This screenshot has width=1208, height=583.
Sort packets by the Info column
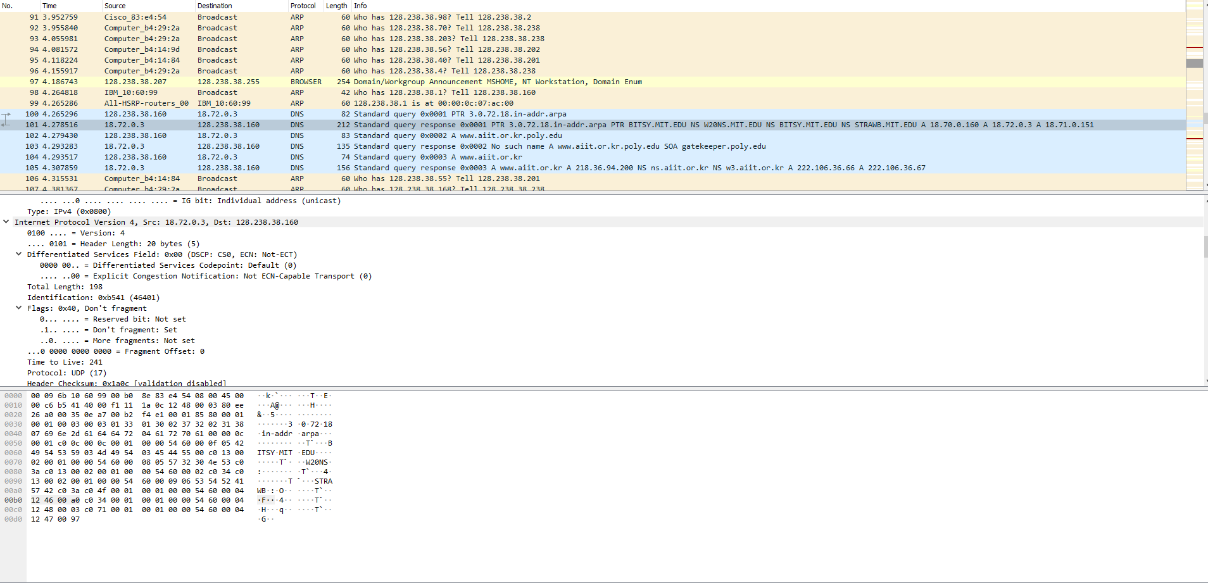[x=361, y=6]
